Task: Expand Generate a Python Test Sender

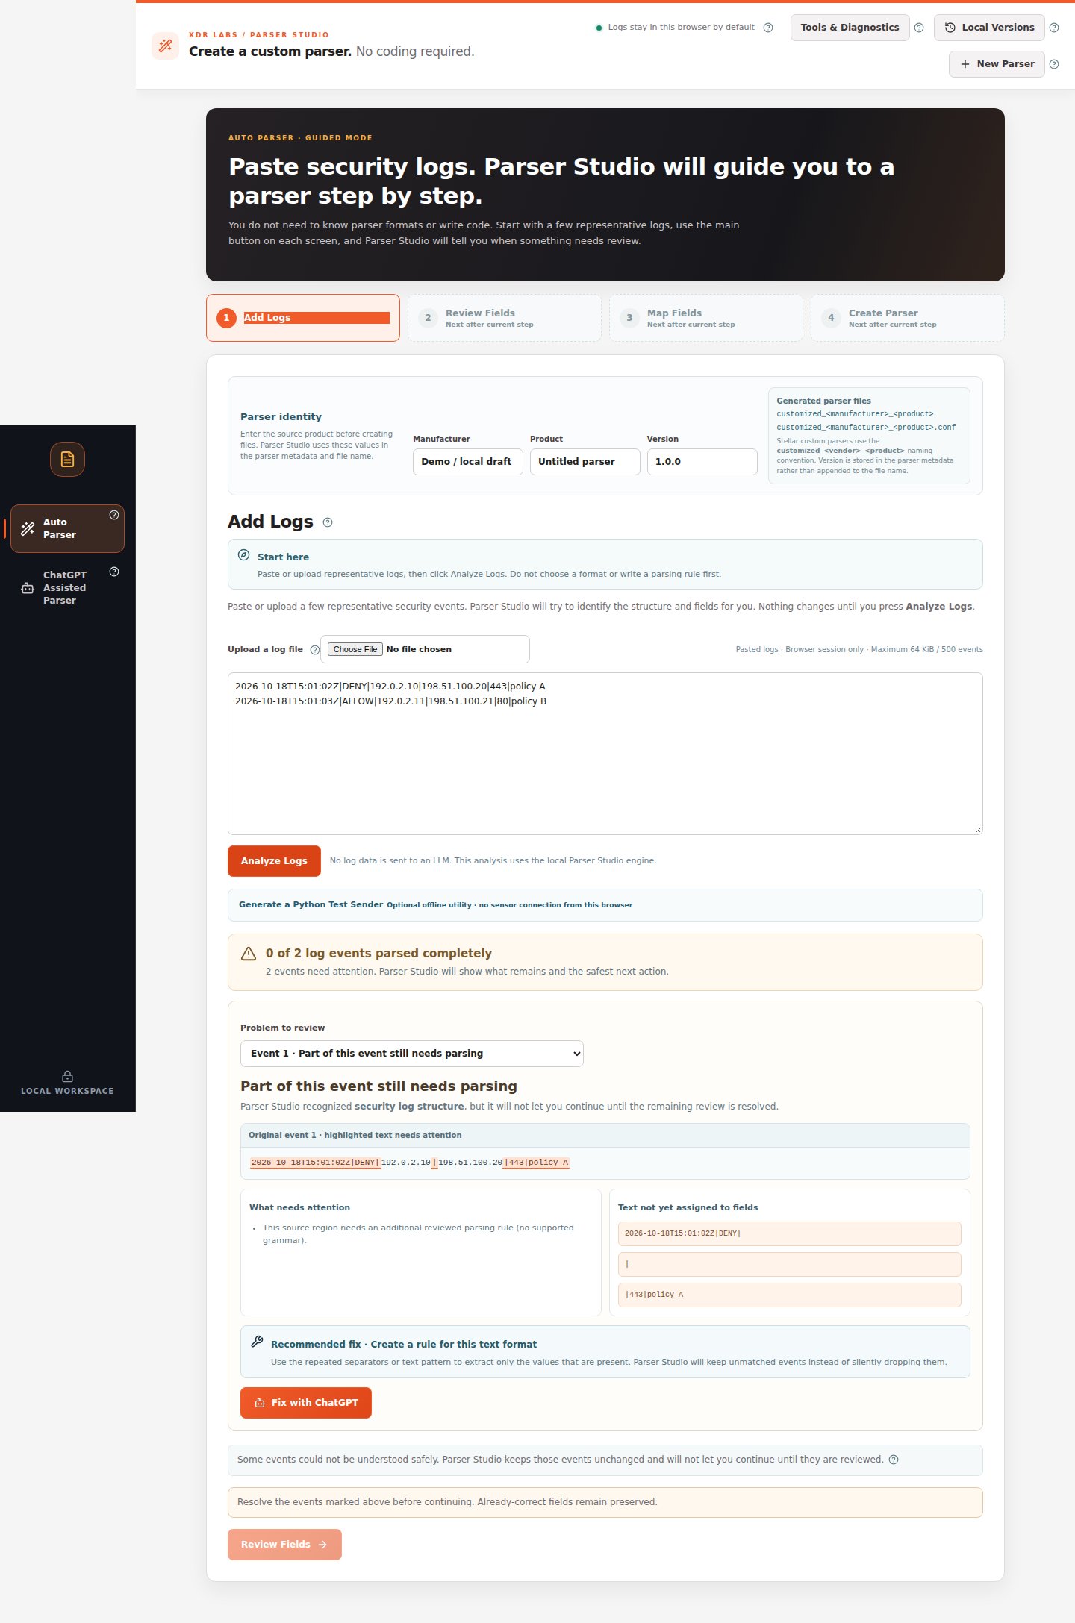Action: coord(605,905)
